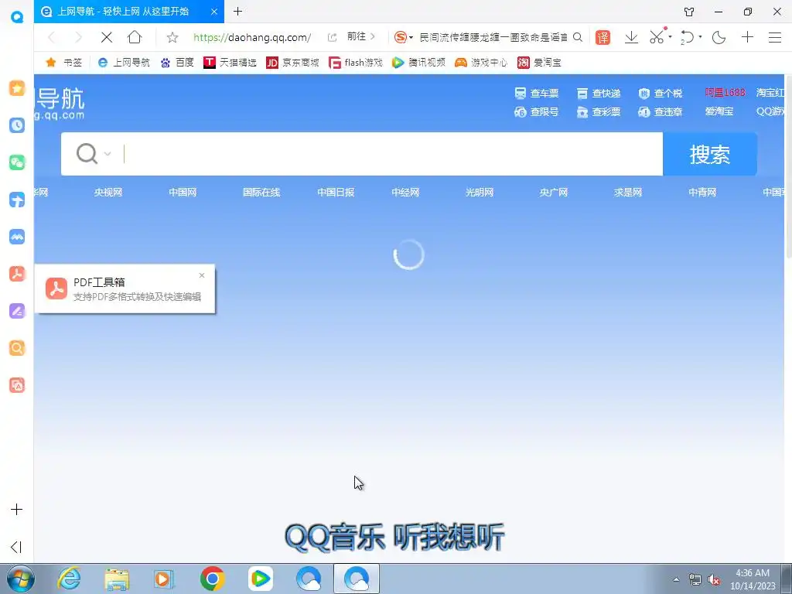Open the file explorer taskbar icon
792x594 pixels.
click(117, 579)
